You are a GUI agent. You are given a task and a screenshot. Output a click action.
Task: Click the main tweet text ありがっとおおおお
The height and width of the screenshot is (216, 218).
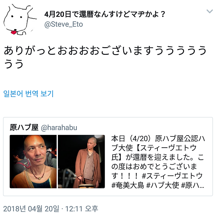click(x=105, y=57)
